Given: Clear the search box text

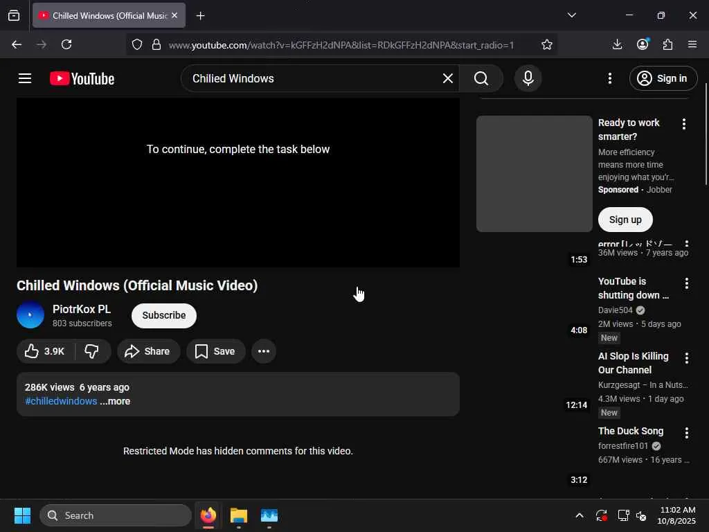Looking at the screenshot, I should point(448,78).
